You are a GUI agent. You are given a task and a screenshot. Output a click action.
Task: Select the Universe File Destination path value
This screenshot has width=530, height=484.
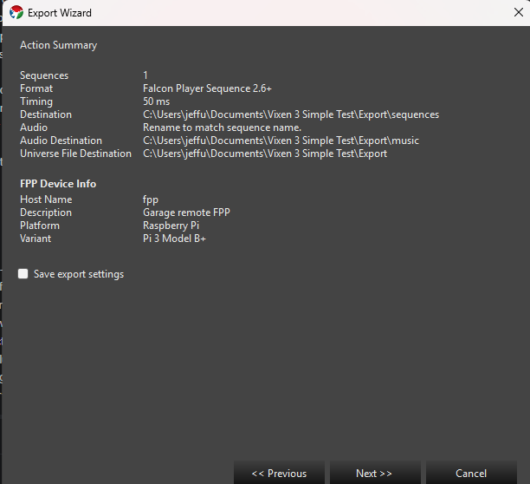(265, 154)
